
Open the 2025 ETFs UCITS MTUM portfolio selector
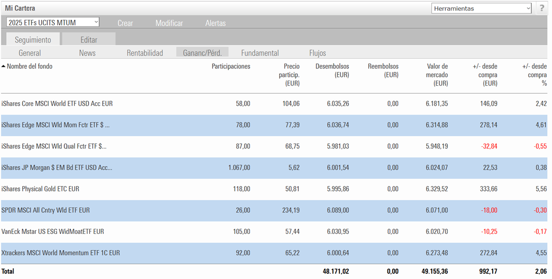(x=53, y=22)
